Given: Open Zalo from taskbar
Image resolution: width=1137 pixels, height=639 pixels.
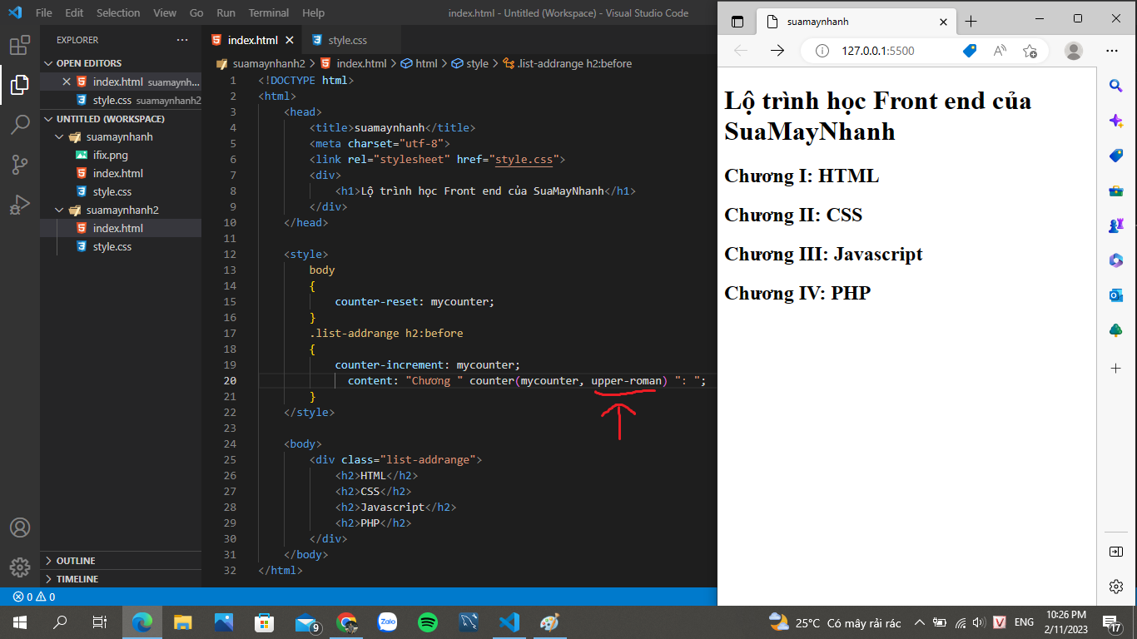Looking at the screenshot, I should [x=387, y=622].
